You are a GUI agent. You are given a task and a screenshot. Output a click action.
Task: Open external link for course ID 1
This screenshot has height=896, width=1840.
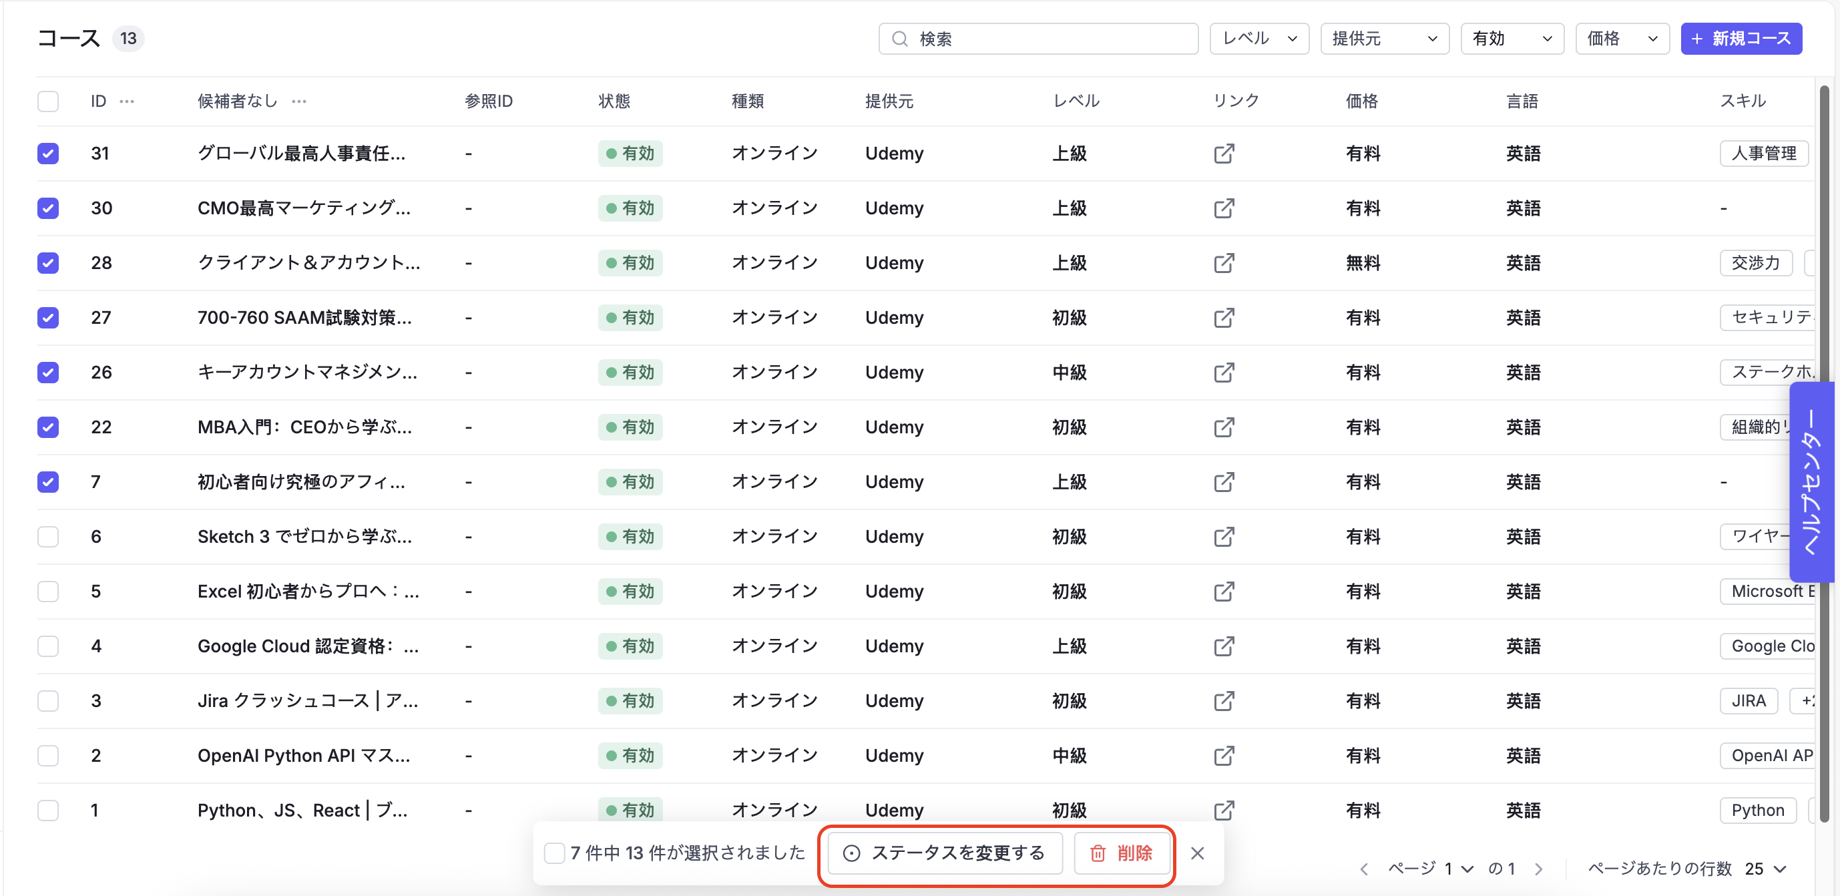click(x=1224, y=811)
